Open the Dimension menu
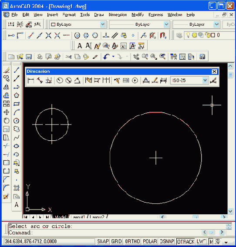 pos(118,15)
